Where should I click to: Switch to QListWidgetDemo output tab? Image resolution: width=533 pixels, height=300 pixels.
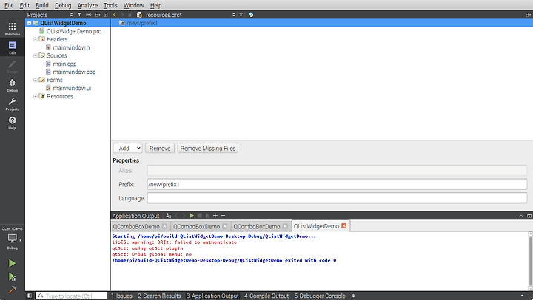[x=316, y=226]
